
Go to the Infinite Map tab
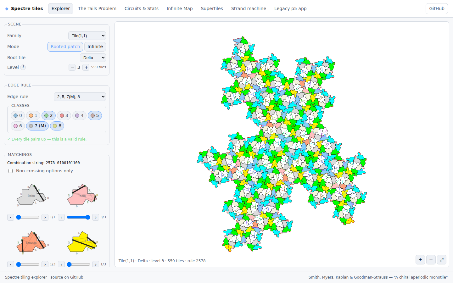tap(180, 9)
